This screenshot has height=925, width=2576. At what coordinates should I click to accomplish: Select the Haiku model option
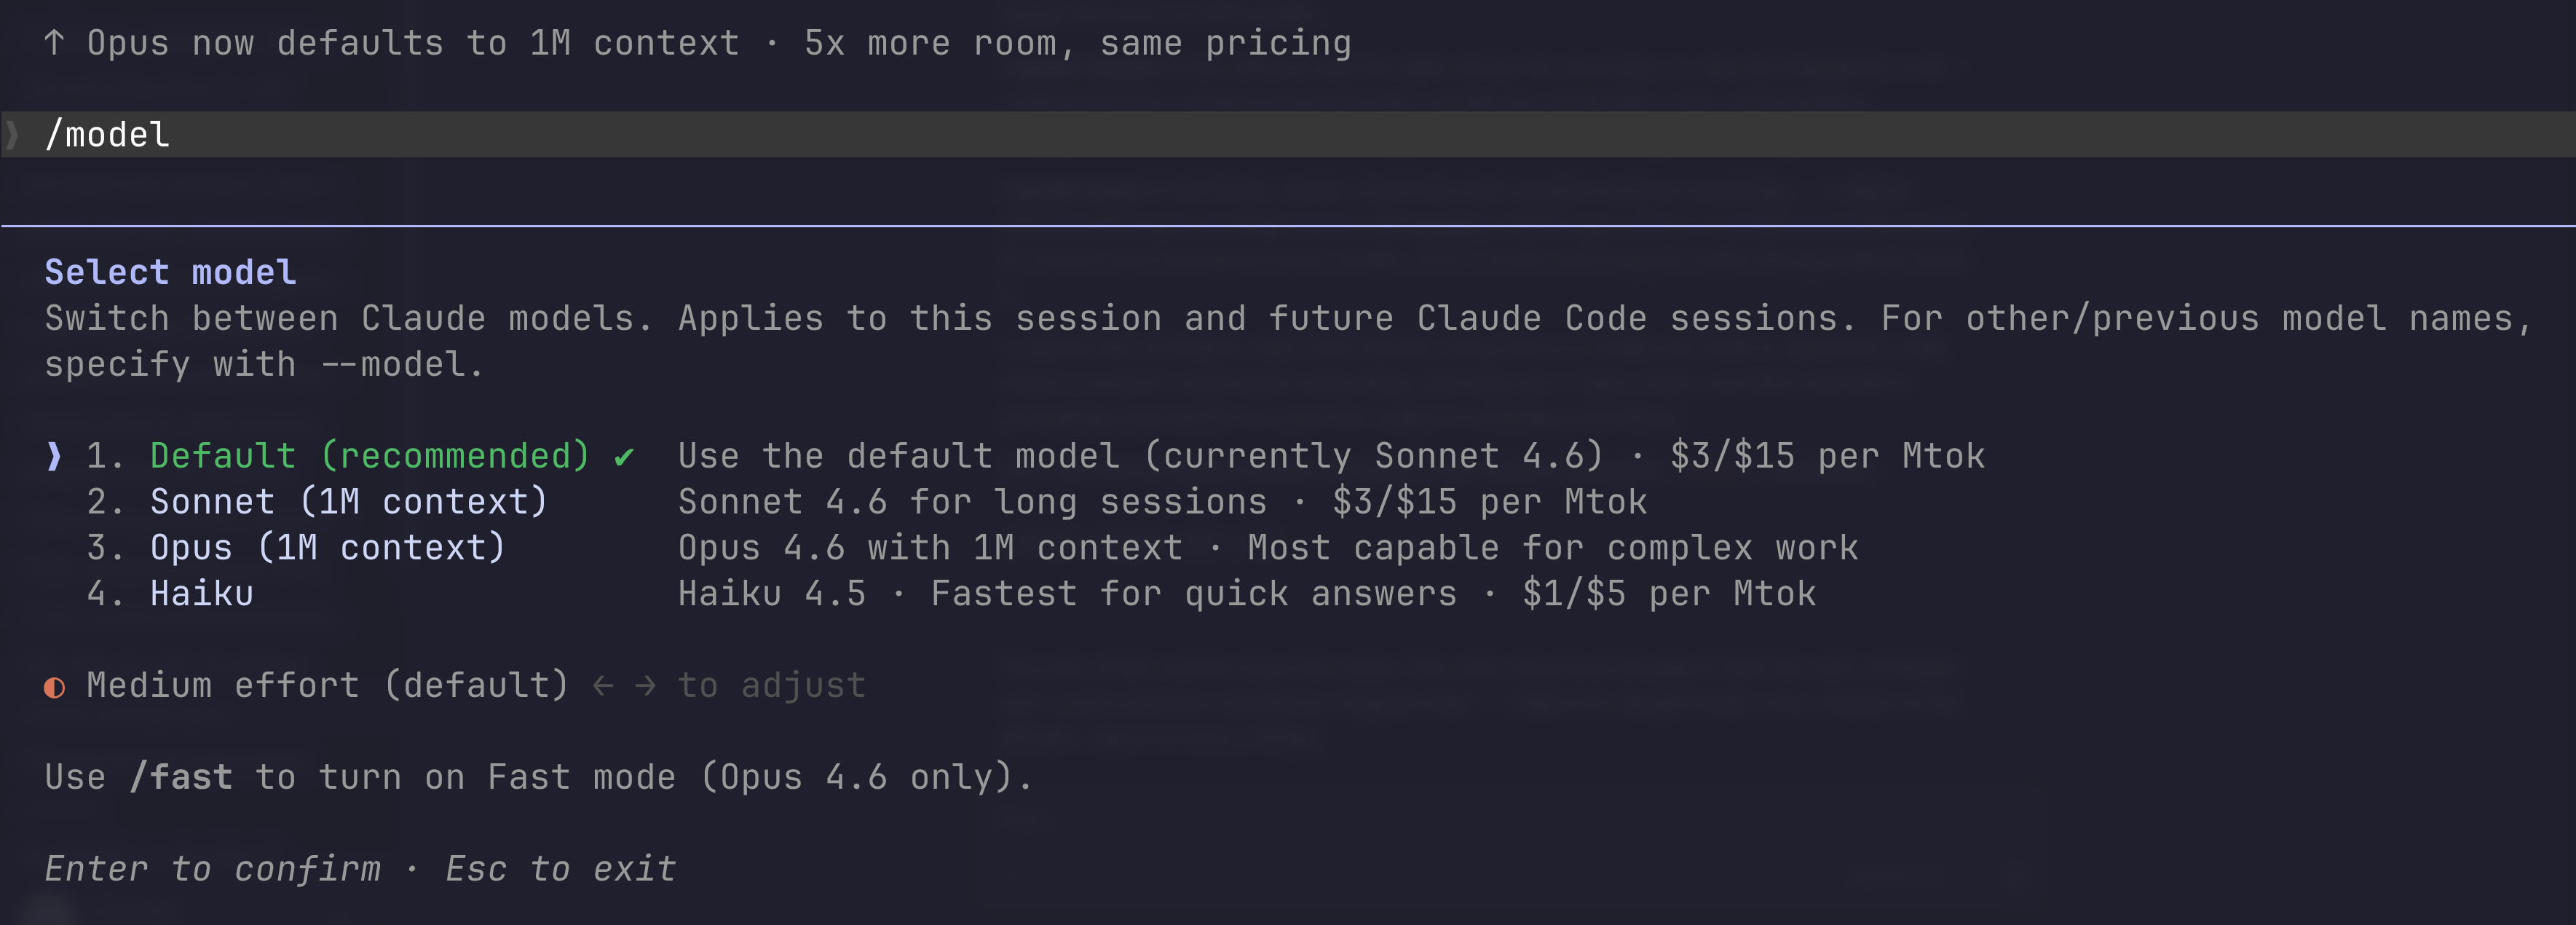[x=200, y=592]
